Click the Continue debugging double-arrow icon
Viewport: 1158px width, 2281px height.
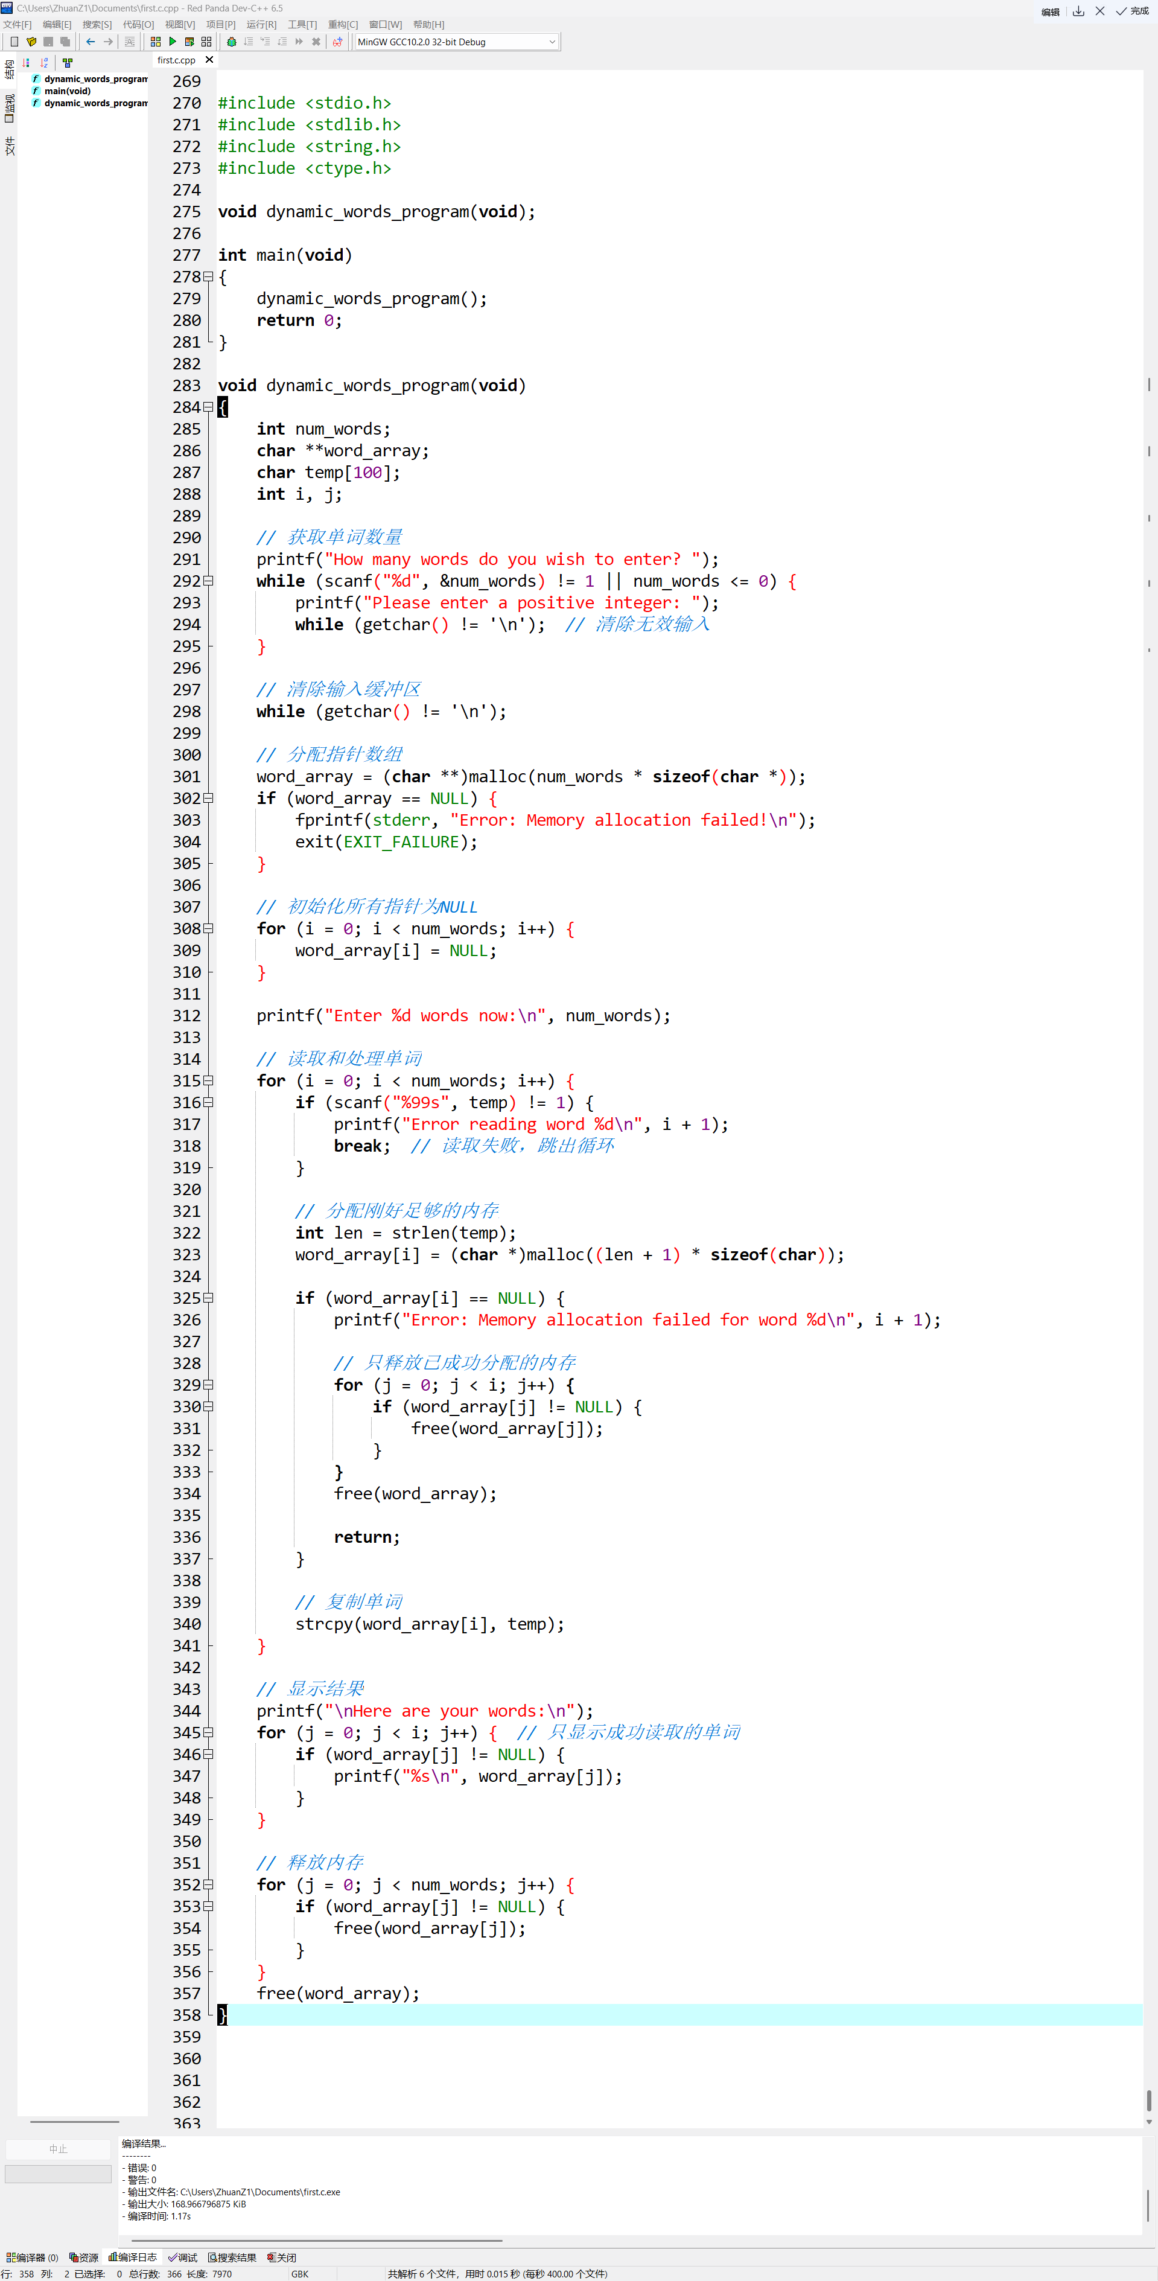coord(298,42)
